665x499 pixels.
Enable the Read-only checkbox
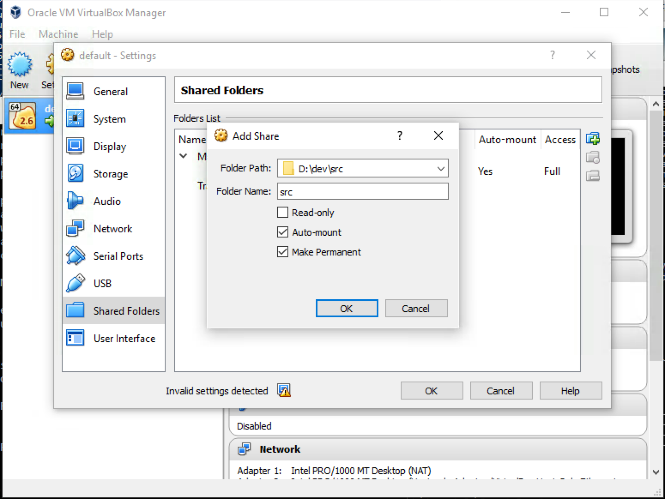[x=283, y=212]
